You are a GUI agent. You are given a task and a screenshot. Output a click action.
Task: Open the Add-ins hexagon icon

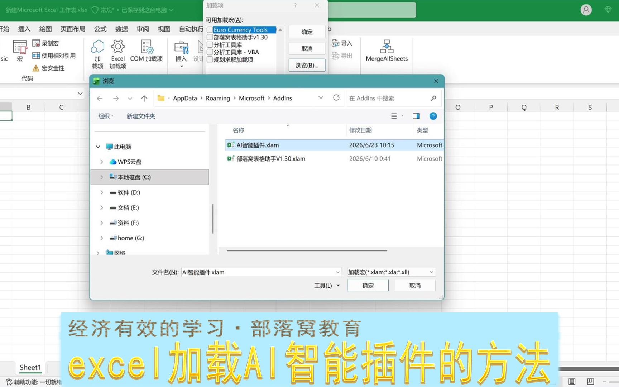click(97, 47)
